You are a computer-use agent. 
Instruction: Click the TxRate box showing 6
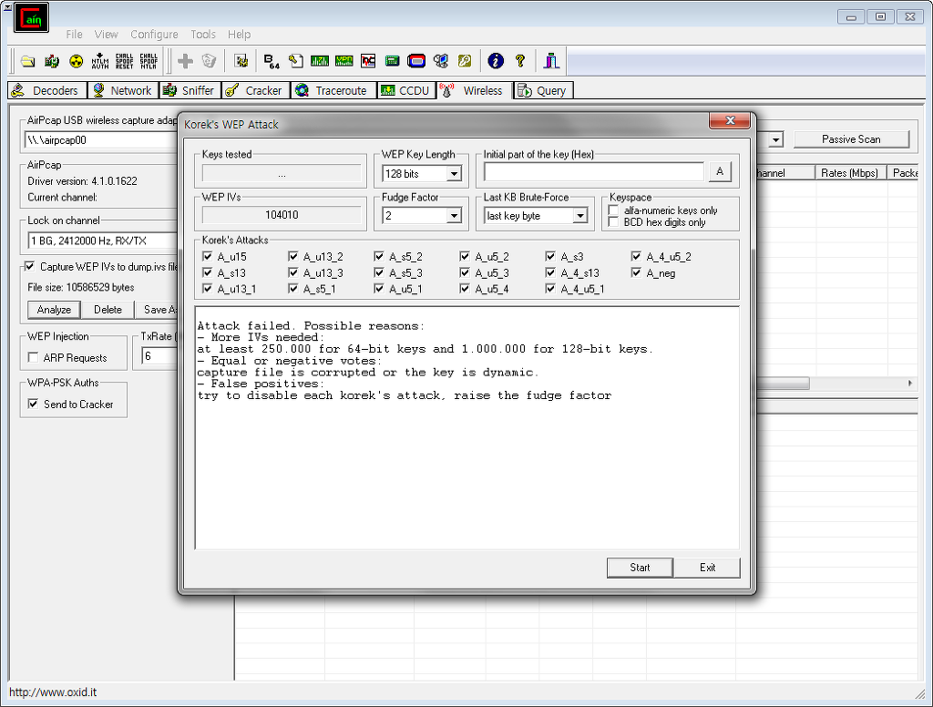click(x=159, y=356)
